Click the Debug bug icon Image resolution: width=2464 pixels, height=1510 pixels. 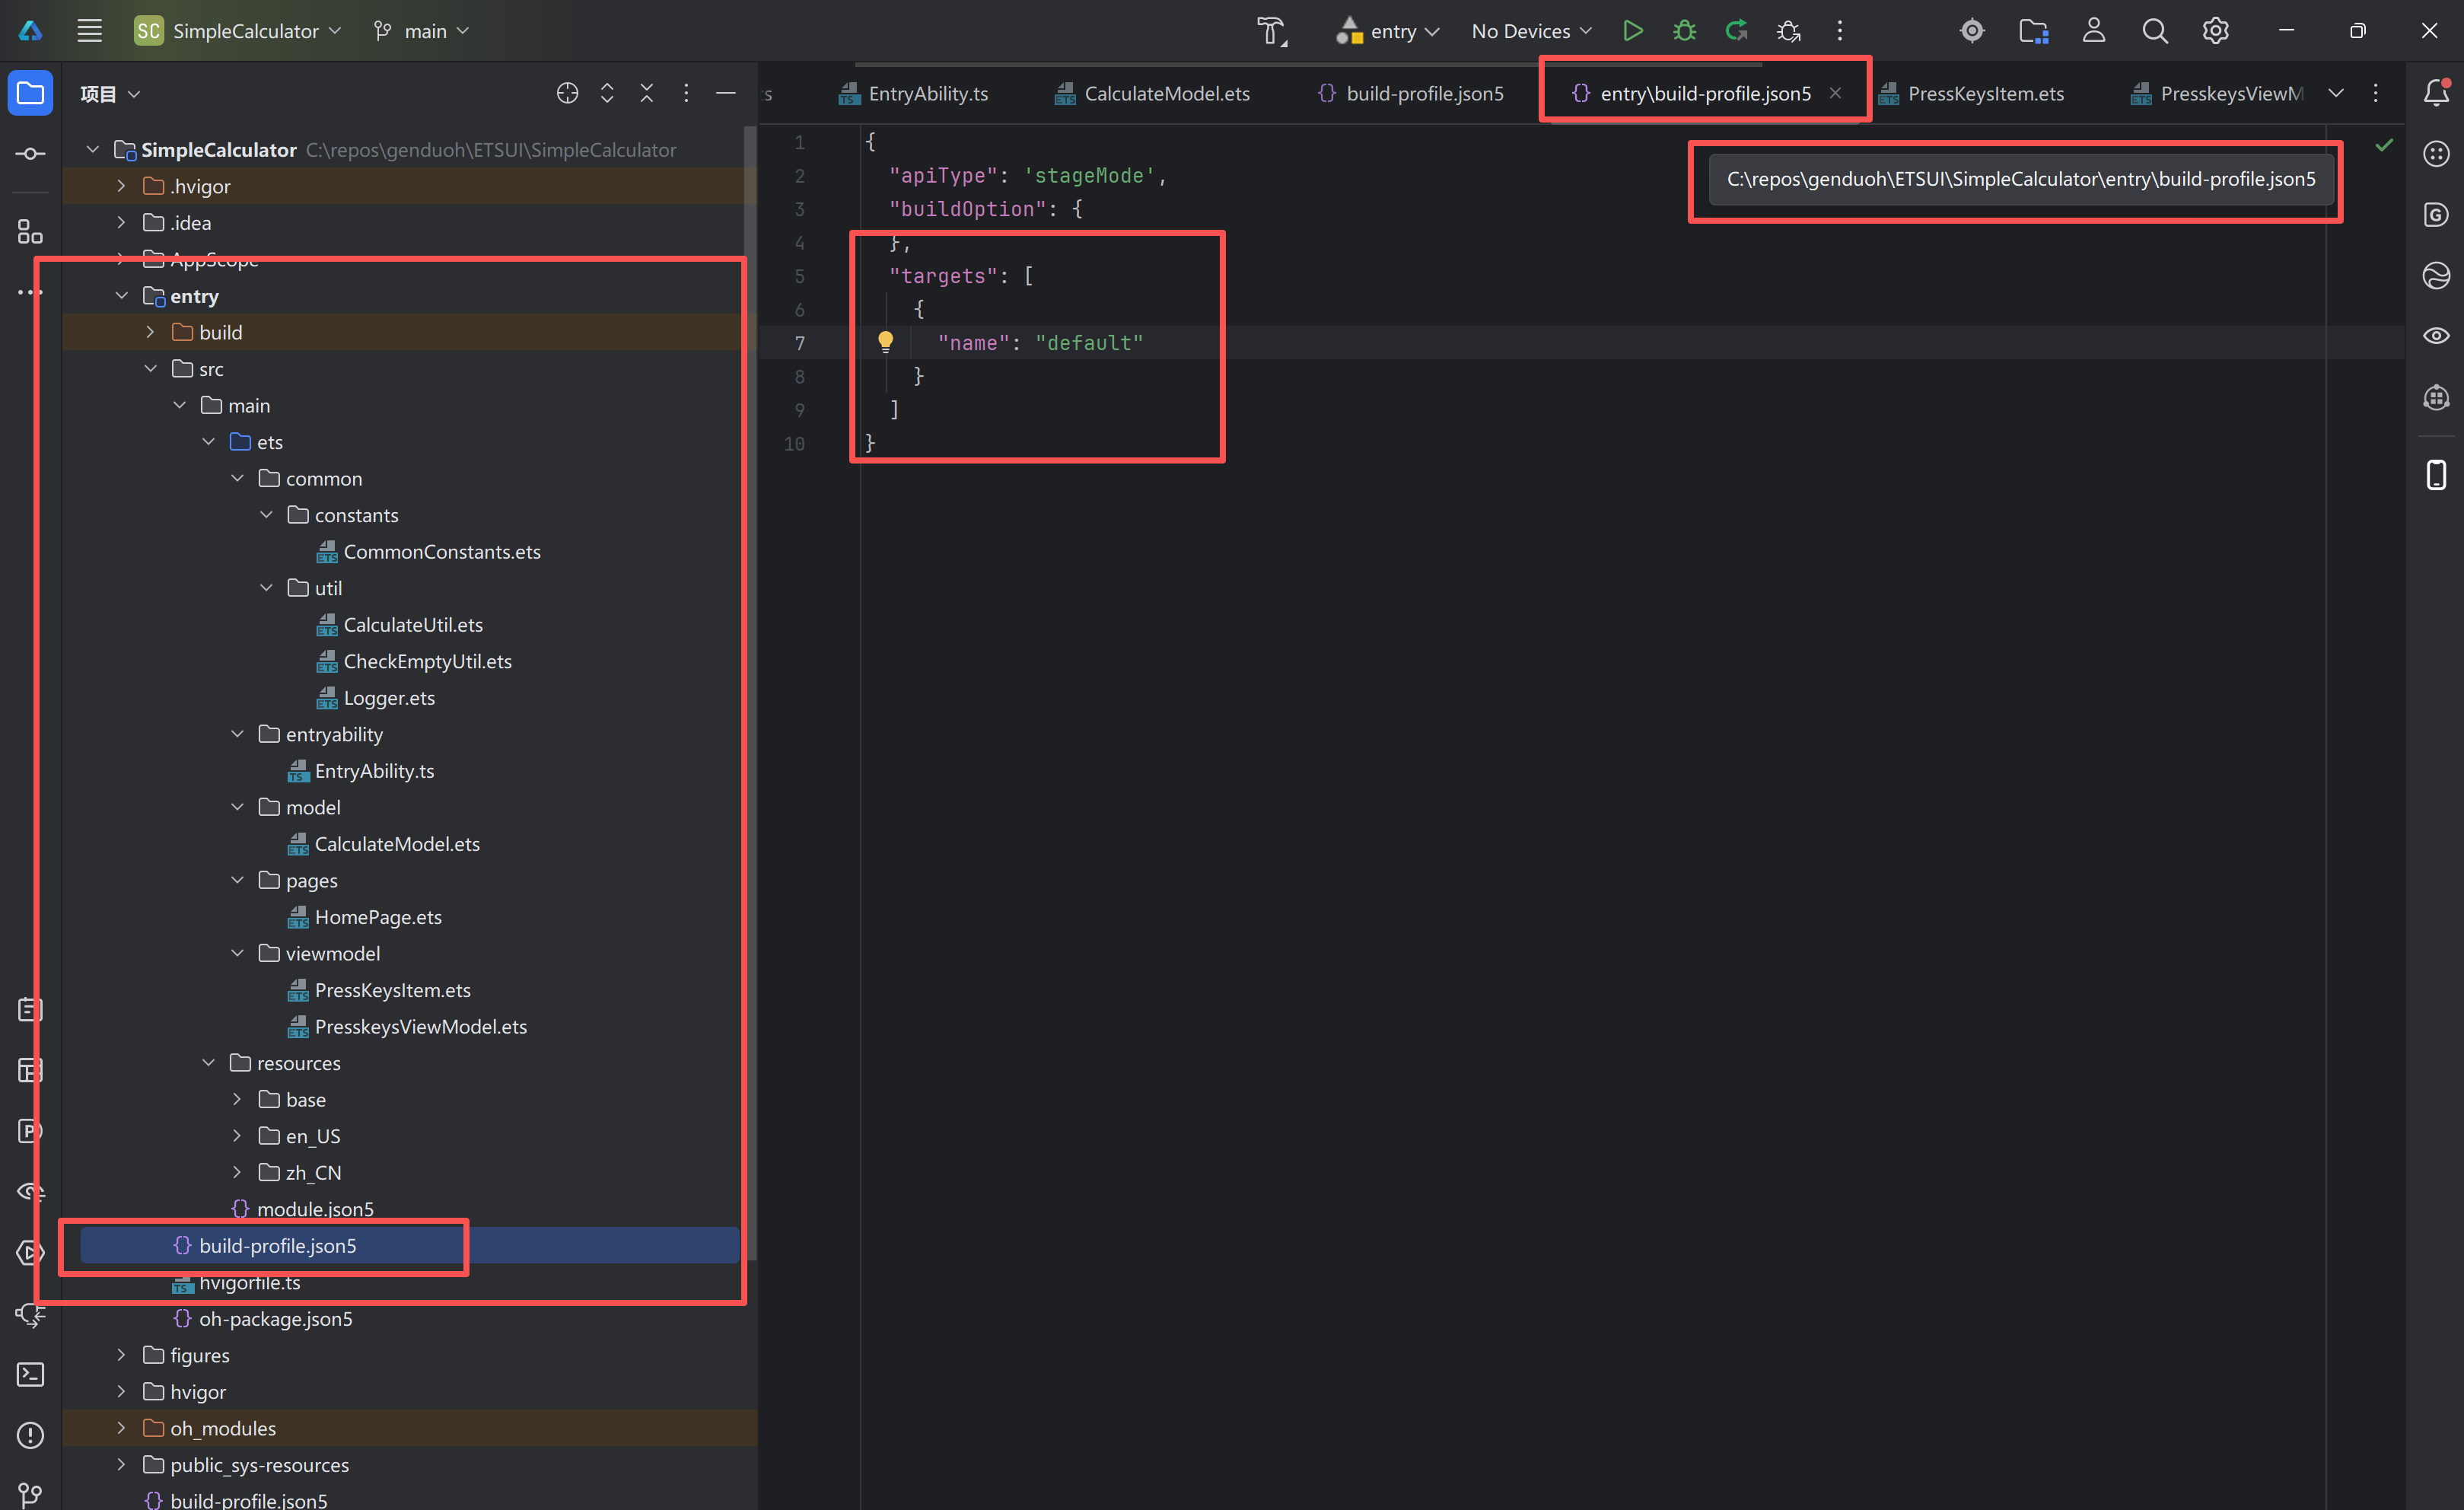click(1684, 31)
